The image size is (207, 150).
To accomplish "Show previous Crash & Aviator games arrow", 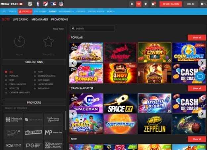I will 73,114.
